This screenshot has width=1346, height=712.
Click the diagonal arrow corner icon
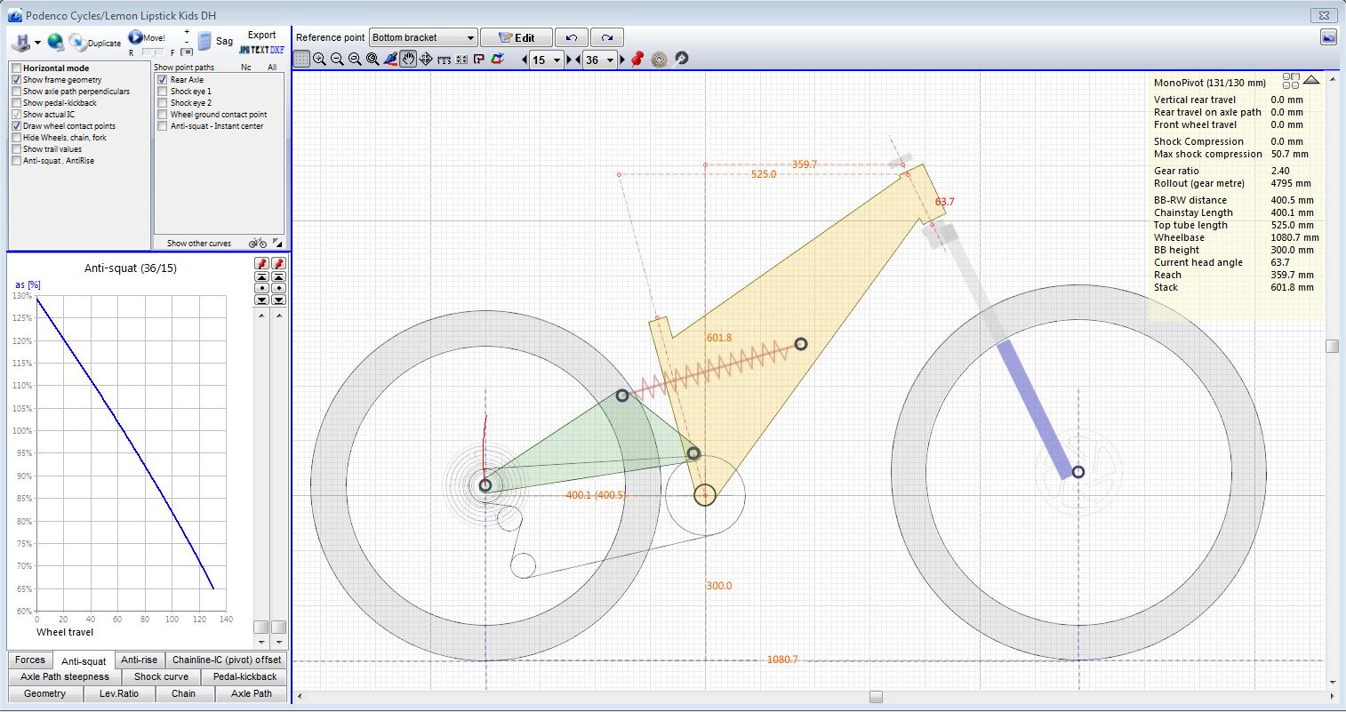(x=277, y=243)
